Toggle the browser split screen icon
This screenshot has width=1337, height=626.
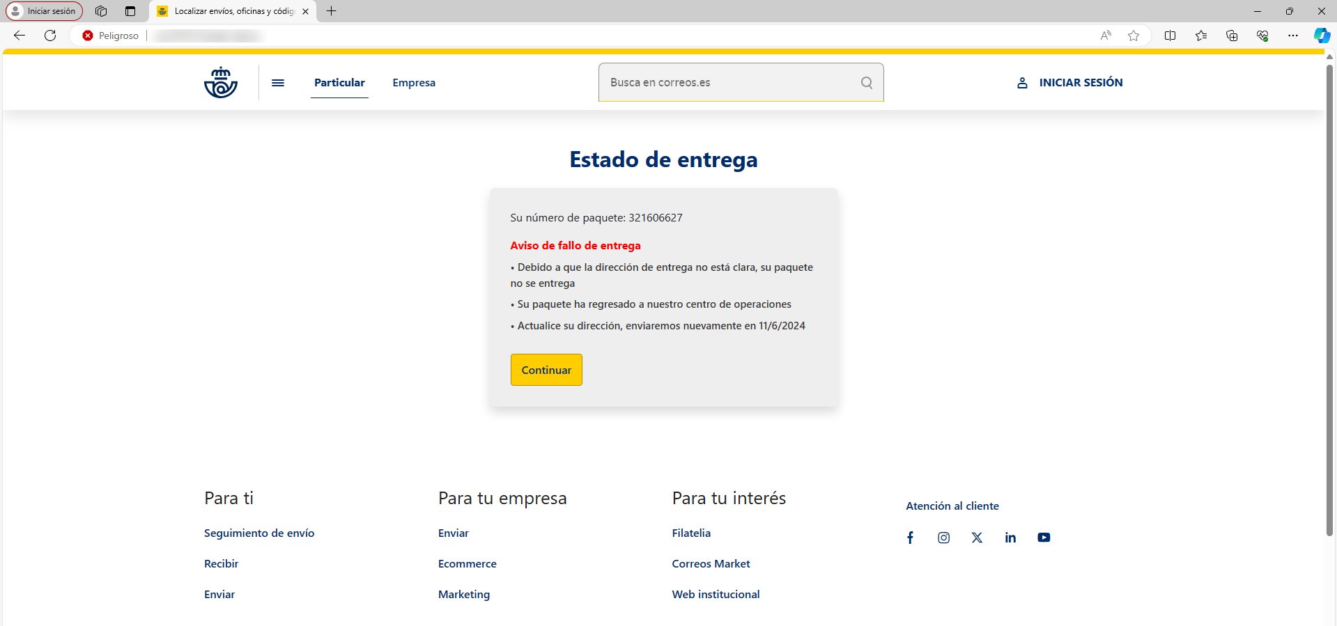click(x=1170, y=36)
